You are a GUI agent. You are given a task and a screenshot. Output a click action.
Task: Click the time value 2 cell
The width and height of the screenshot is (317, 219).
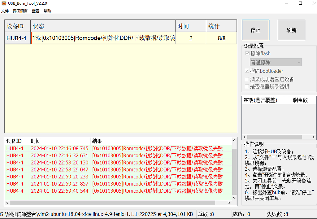coord(191,38)
